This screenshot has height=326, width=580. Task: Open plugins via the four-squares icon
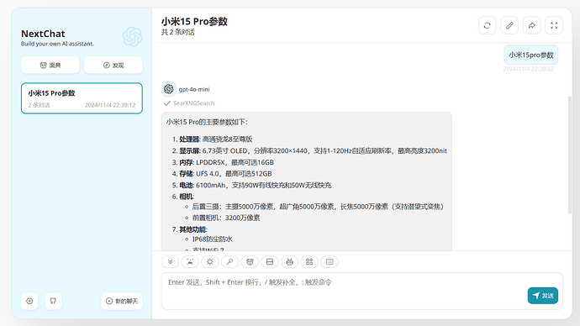[x=309, y=261]
